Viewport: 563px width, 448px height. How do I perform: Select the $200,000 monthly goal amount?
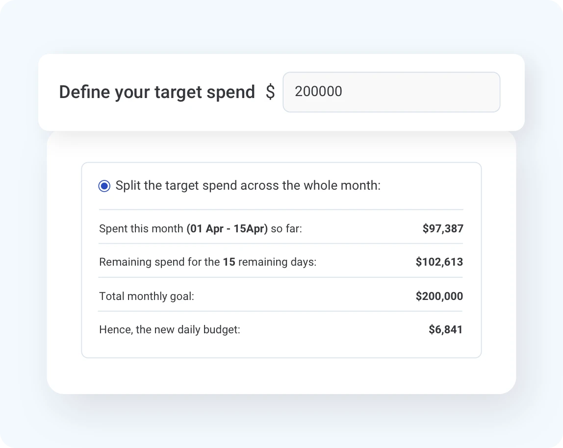[439, 296]
